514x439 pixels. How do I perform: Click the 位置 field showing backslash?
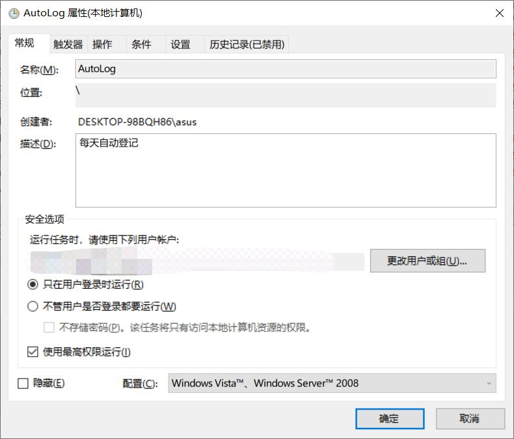pyautogui.click(x=286, y=96)
